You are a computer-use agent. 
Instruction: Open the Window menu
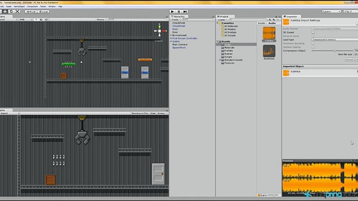52,6
